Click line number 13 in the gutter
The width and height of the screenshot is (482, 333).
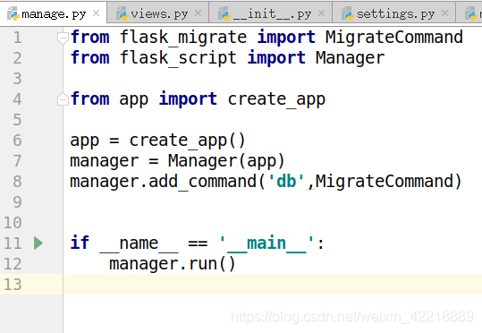pos(13,285)
